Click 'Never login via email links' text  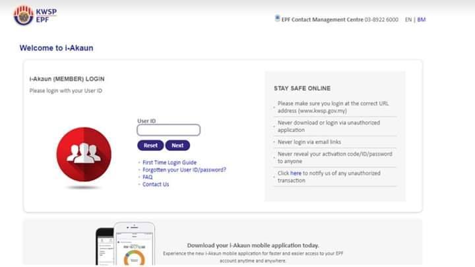[309, 142]
